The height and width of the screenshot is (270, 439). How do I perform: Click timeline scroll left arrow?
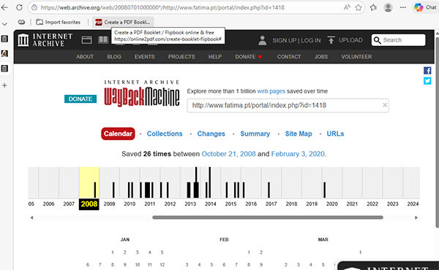tap(31, 217)
